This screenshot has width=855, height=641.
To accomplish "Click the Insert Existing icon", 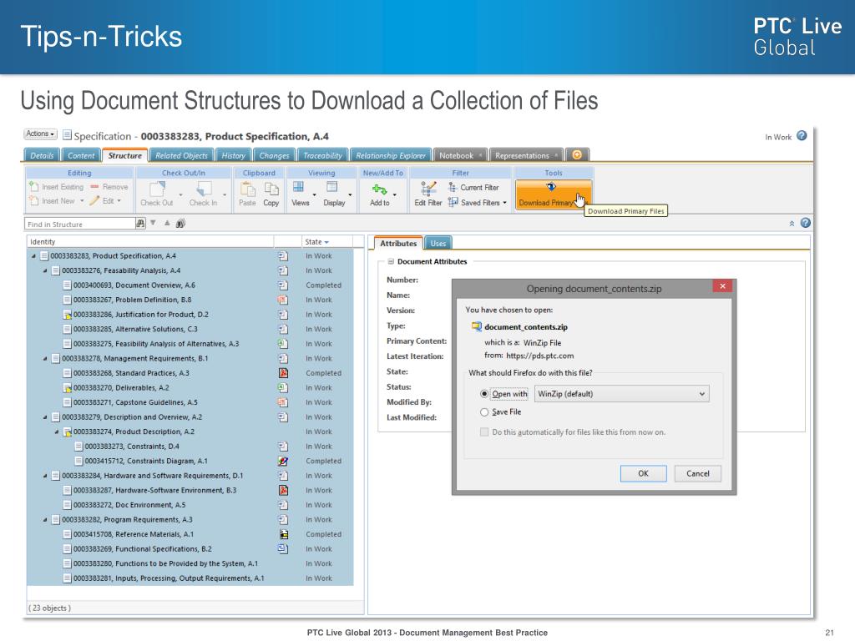I will tap(33, 186).
